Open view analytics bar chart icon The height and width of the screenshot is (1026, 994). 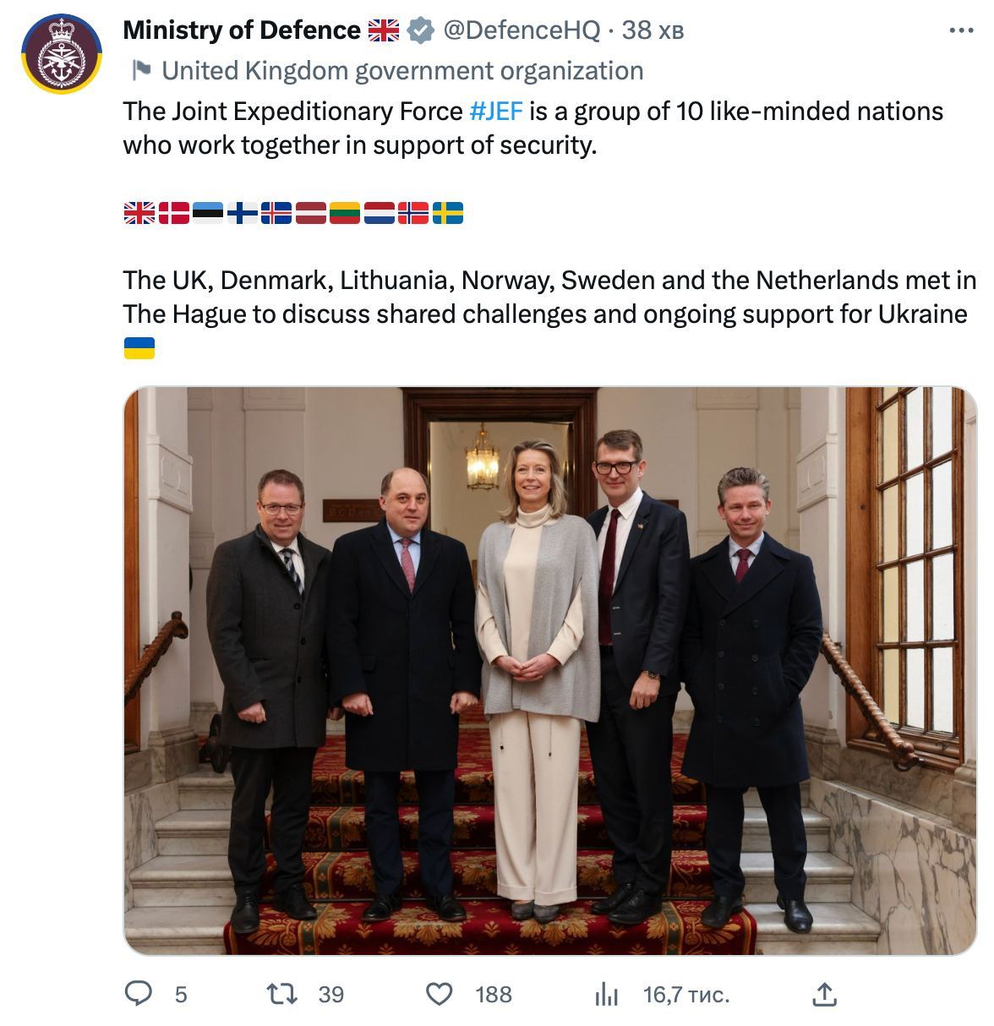point(606,995)
